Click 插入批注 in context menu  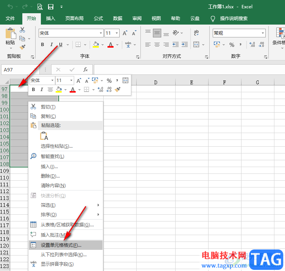click(66, 235)
